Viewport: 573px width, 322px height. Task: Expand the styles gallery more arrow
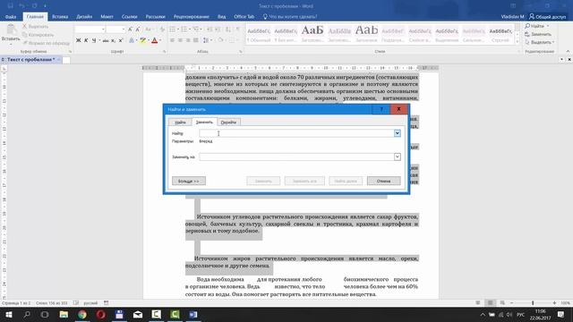coord(517,42)
